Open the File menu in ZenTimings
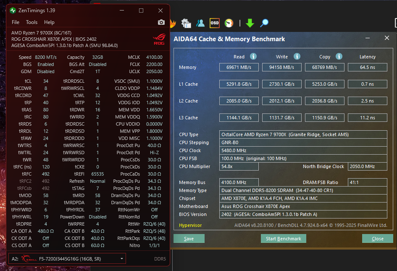The image size is (397, 271). [x=16, y=22]
